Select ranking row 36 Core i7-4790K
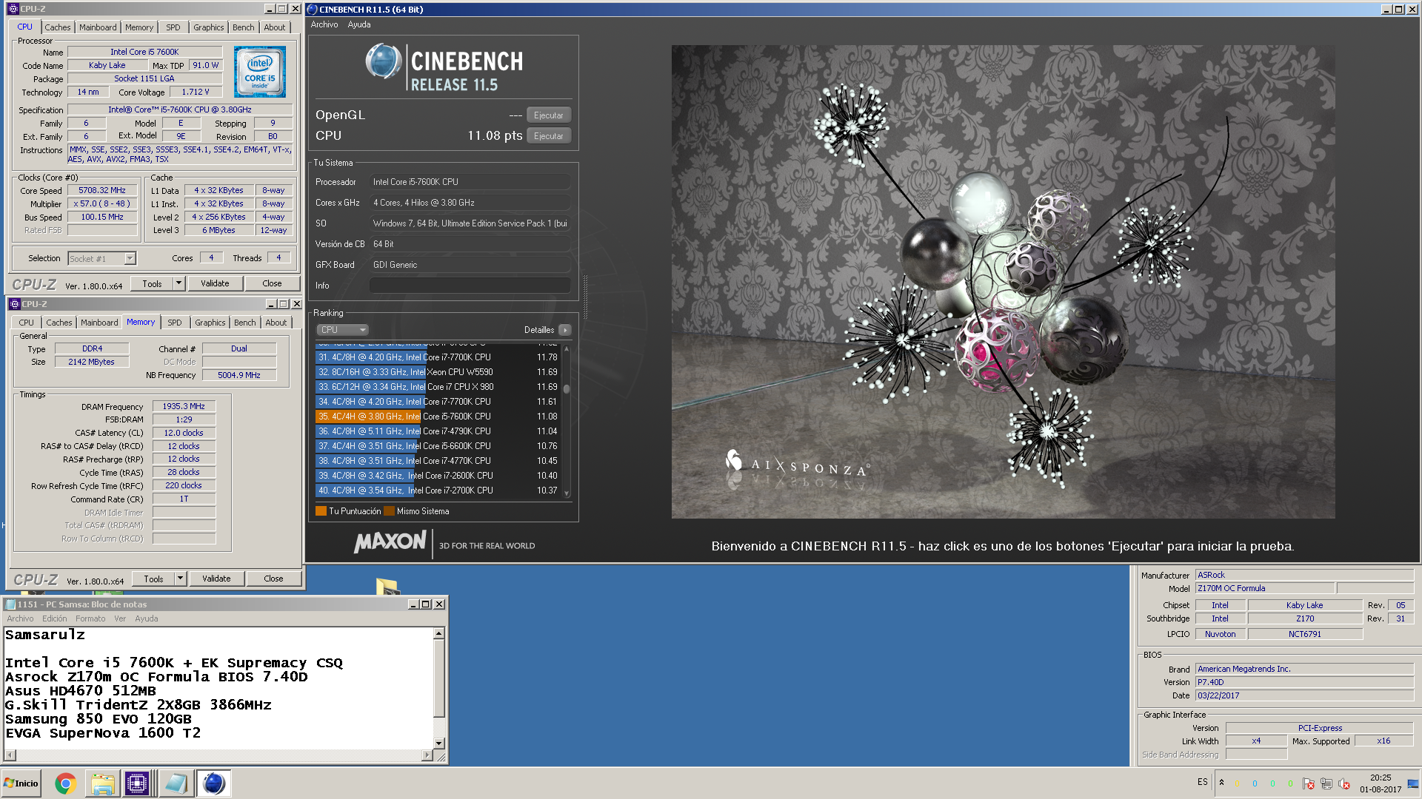The image size is (1422, 799). point(437,431)
